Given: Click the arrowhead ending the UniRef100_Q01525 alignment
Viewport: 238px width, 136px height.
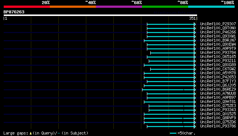Looking at the screenshot, I should coord(195,114).
